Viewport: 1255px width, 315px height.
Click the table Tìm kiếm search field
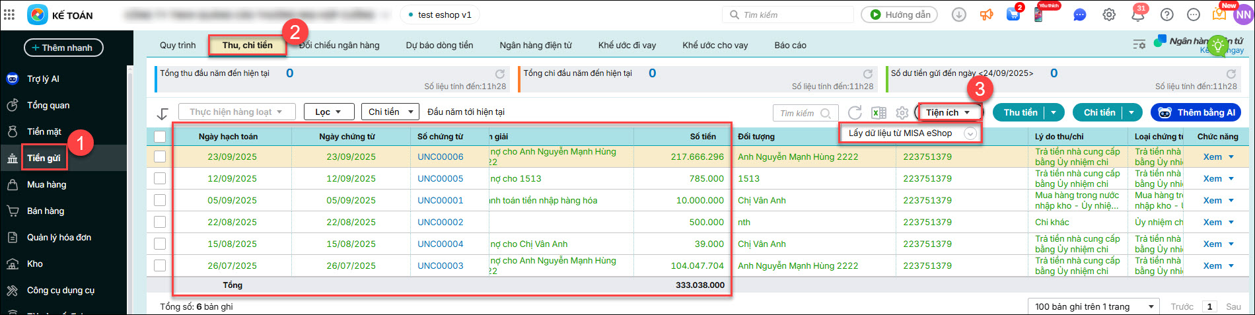point(799,114)
